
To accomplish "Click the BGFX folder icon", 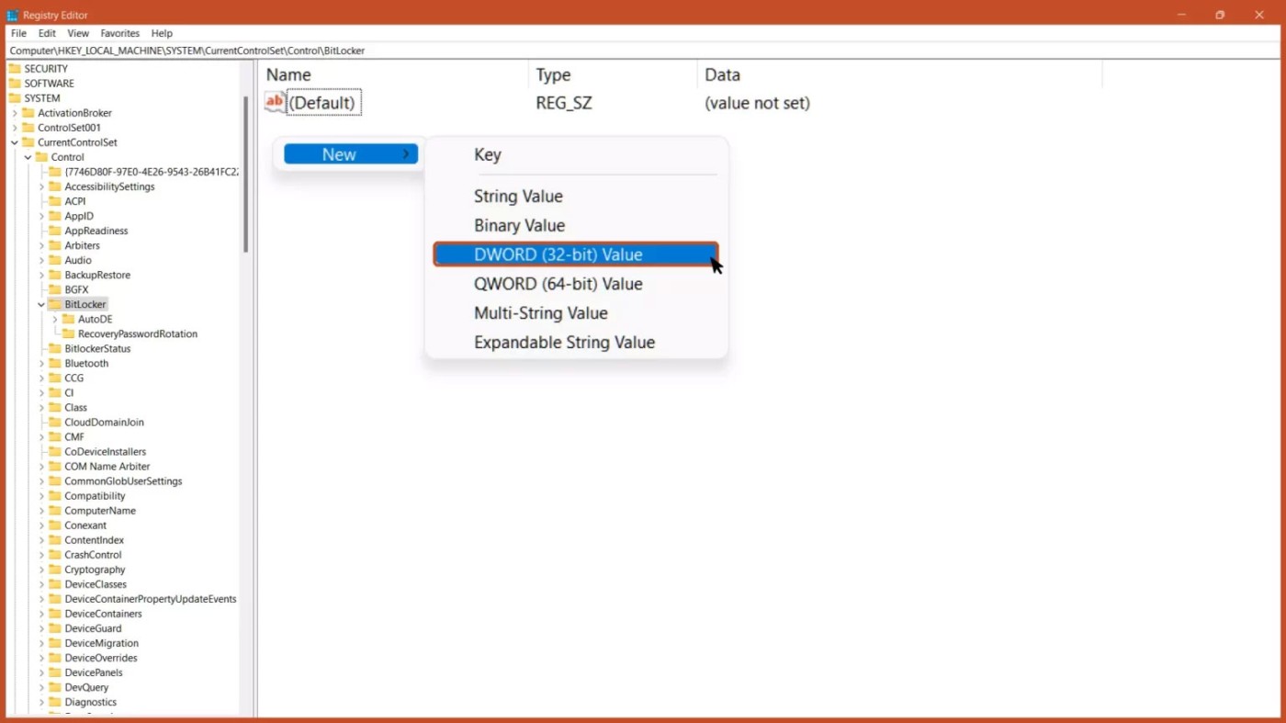I will (55, 289).
